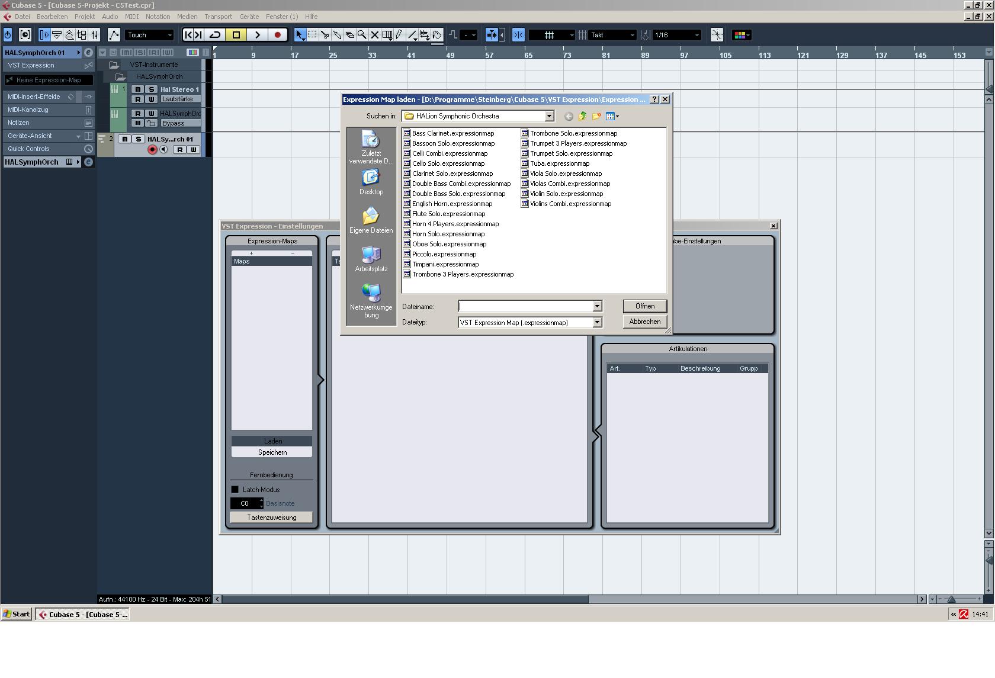This screenshot has width=995, height=678.
Task: Open the Touch automation mode dropdown
Action: coord(149,35)
